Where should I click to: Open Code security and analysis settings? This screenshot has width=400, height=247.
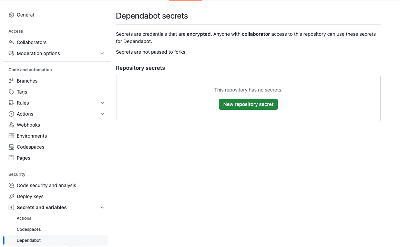(x=47, y=185)
